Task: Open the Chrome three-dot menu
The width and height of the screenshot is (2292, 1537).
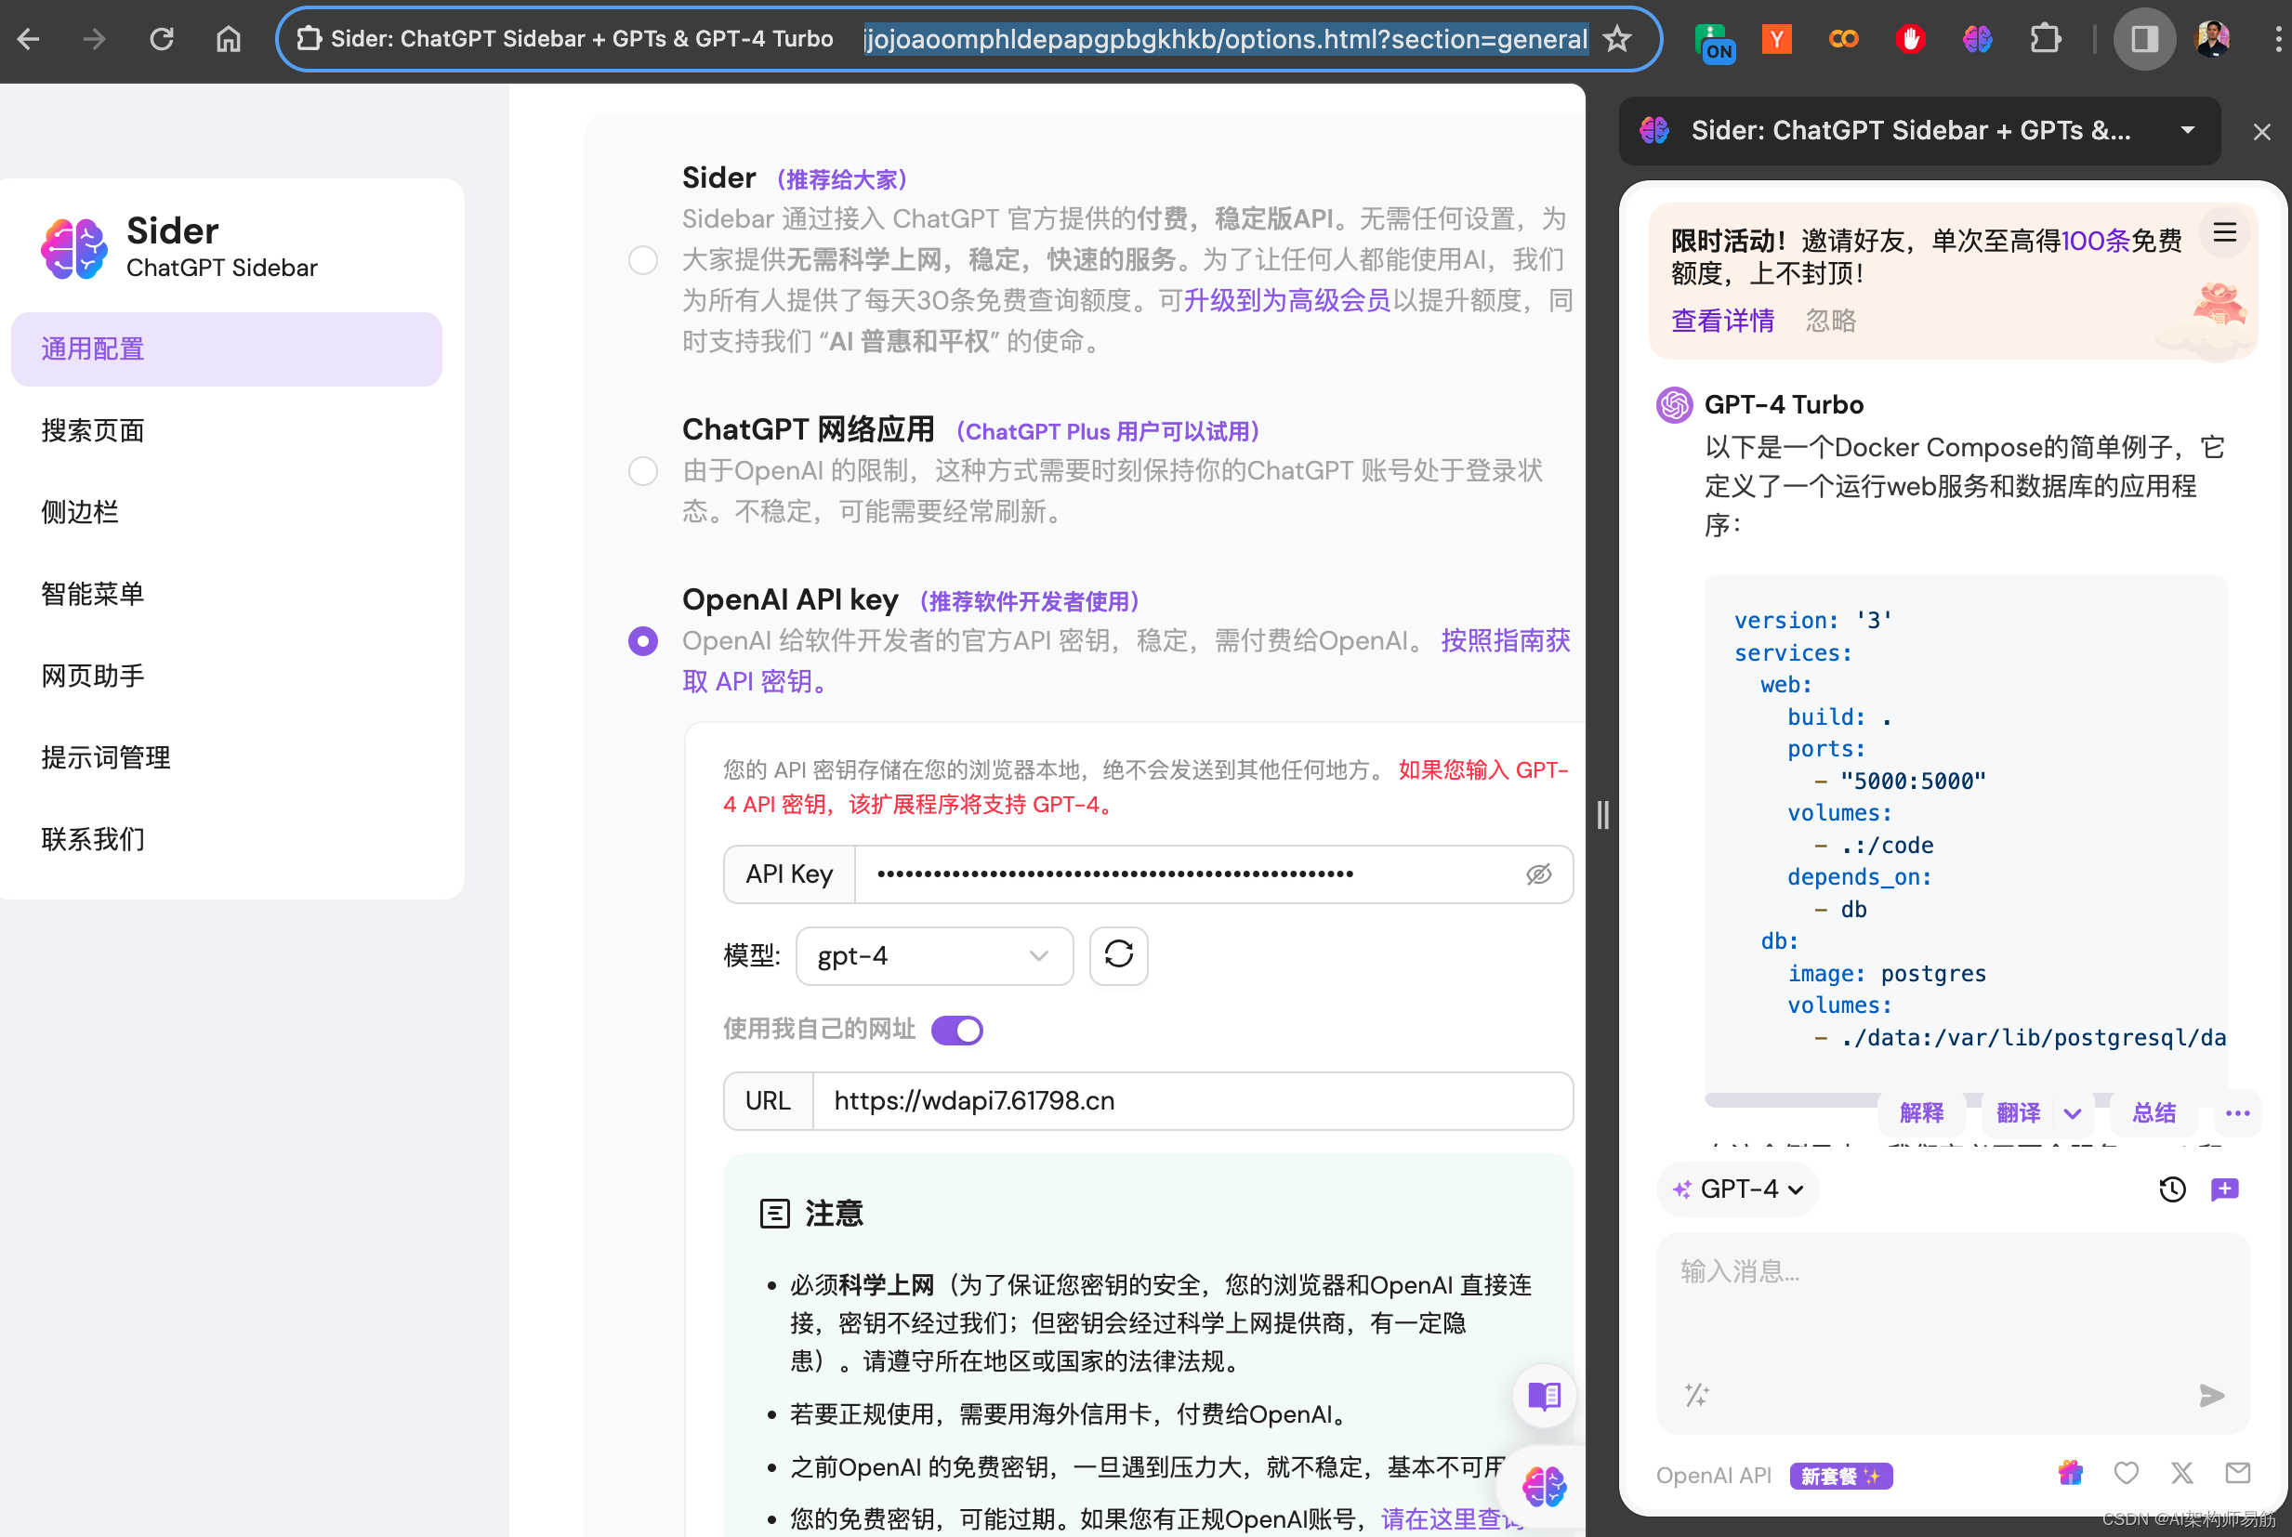Action: (x=2277, y=39)
